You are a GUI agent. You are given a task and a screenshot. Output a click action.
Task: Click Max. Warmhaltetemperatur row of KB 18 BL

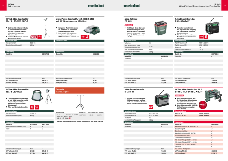tap(148, 49)
